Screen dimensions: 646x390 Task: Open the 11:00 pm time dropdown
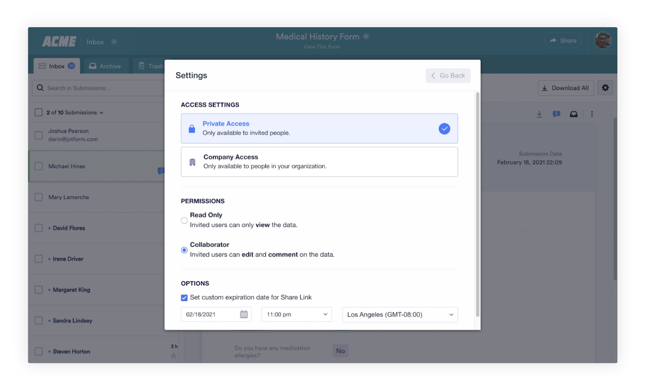(296, 314)
